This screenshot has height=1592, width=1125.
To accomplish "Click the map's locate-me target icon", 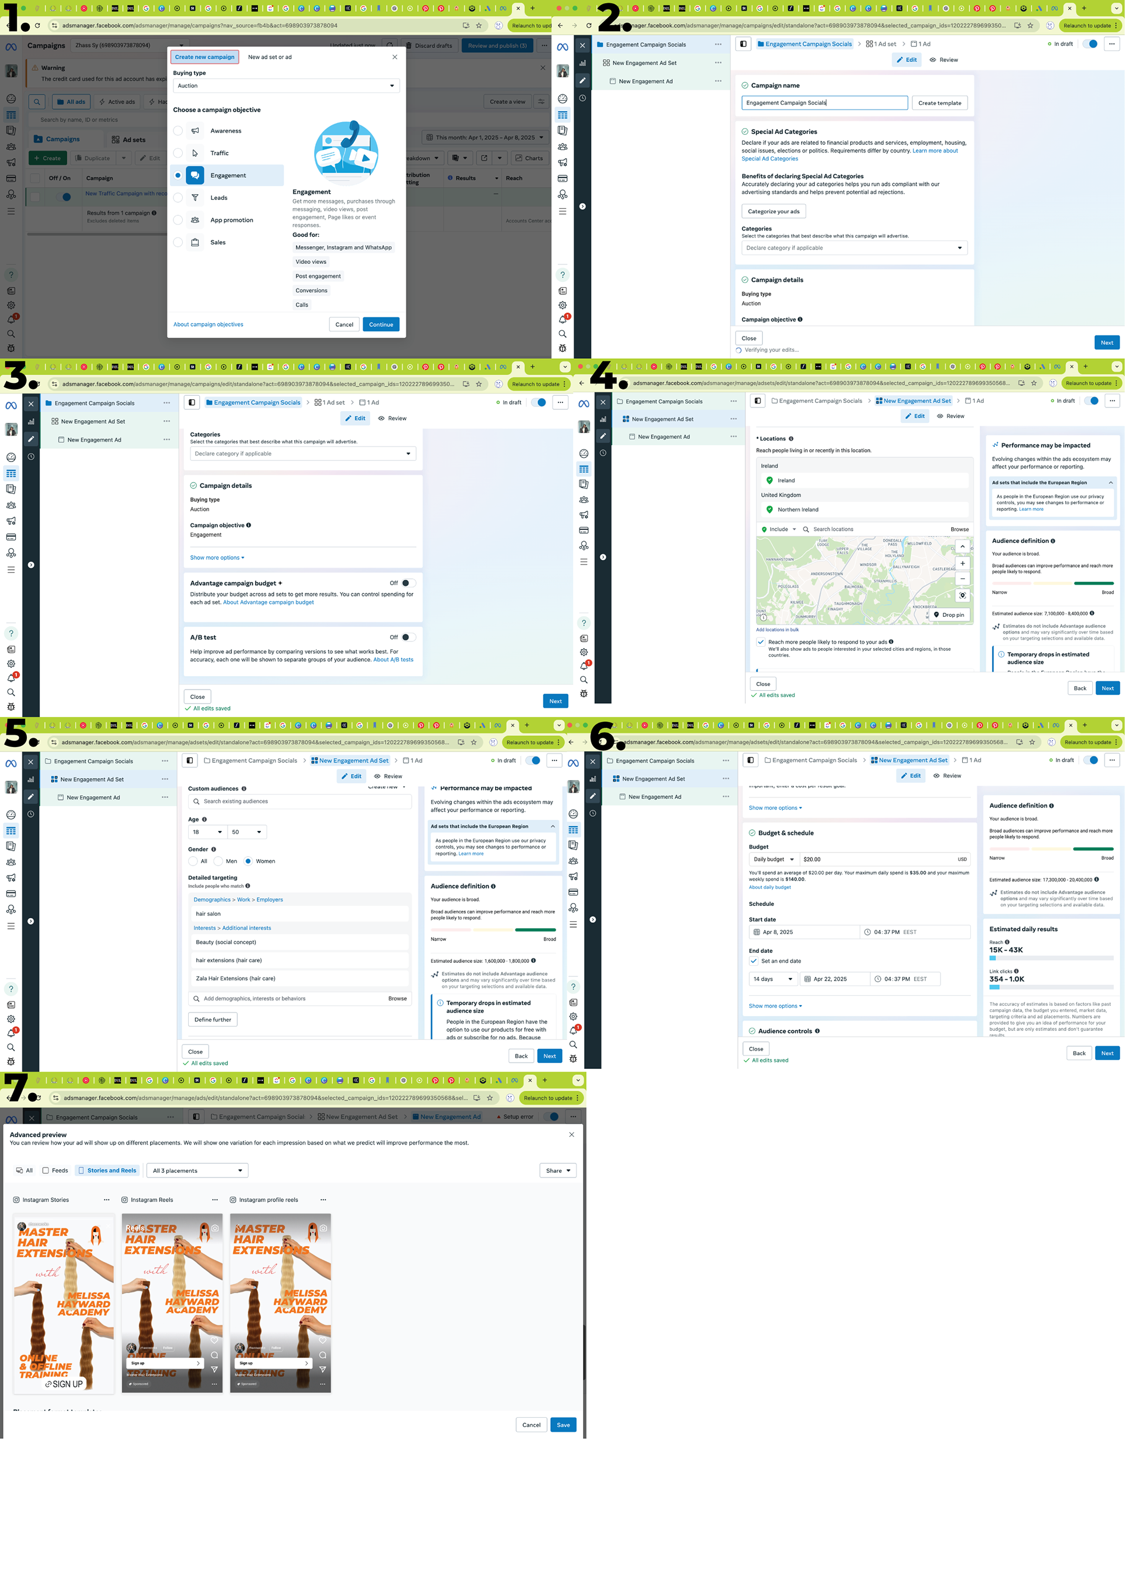I will [x=962, y=595].
